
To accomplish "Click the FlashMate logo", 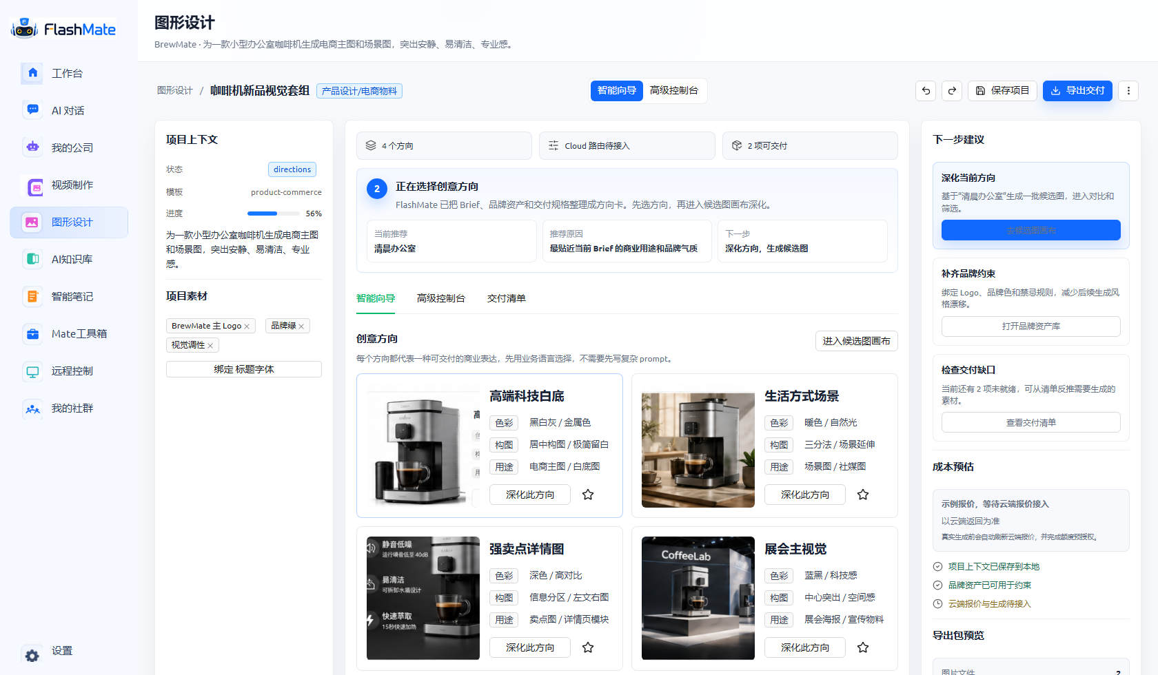I will pyautogui.click(x=63, y=28).
